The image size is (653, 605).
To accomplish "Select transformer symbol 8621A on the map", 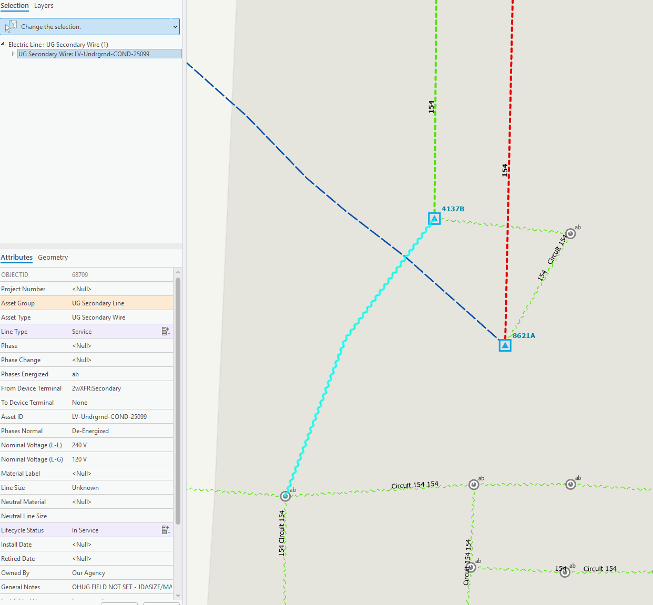I will click(x=504, y=345).
